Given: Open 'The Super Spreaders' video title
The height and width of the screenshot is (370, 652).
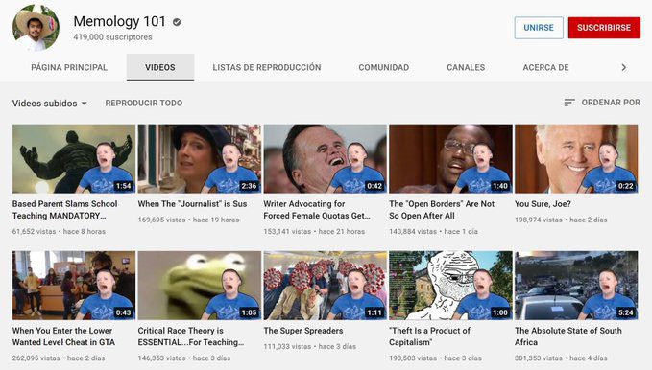Looking at the screenshot, I should tap(303, 331).
